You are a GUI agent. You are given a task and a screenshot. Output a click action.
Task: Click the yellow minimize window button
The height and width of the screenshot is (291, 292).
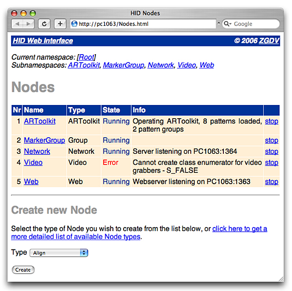pyautogui.click(x=23, y=13)
